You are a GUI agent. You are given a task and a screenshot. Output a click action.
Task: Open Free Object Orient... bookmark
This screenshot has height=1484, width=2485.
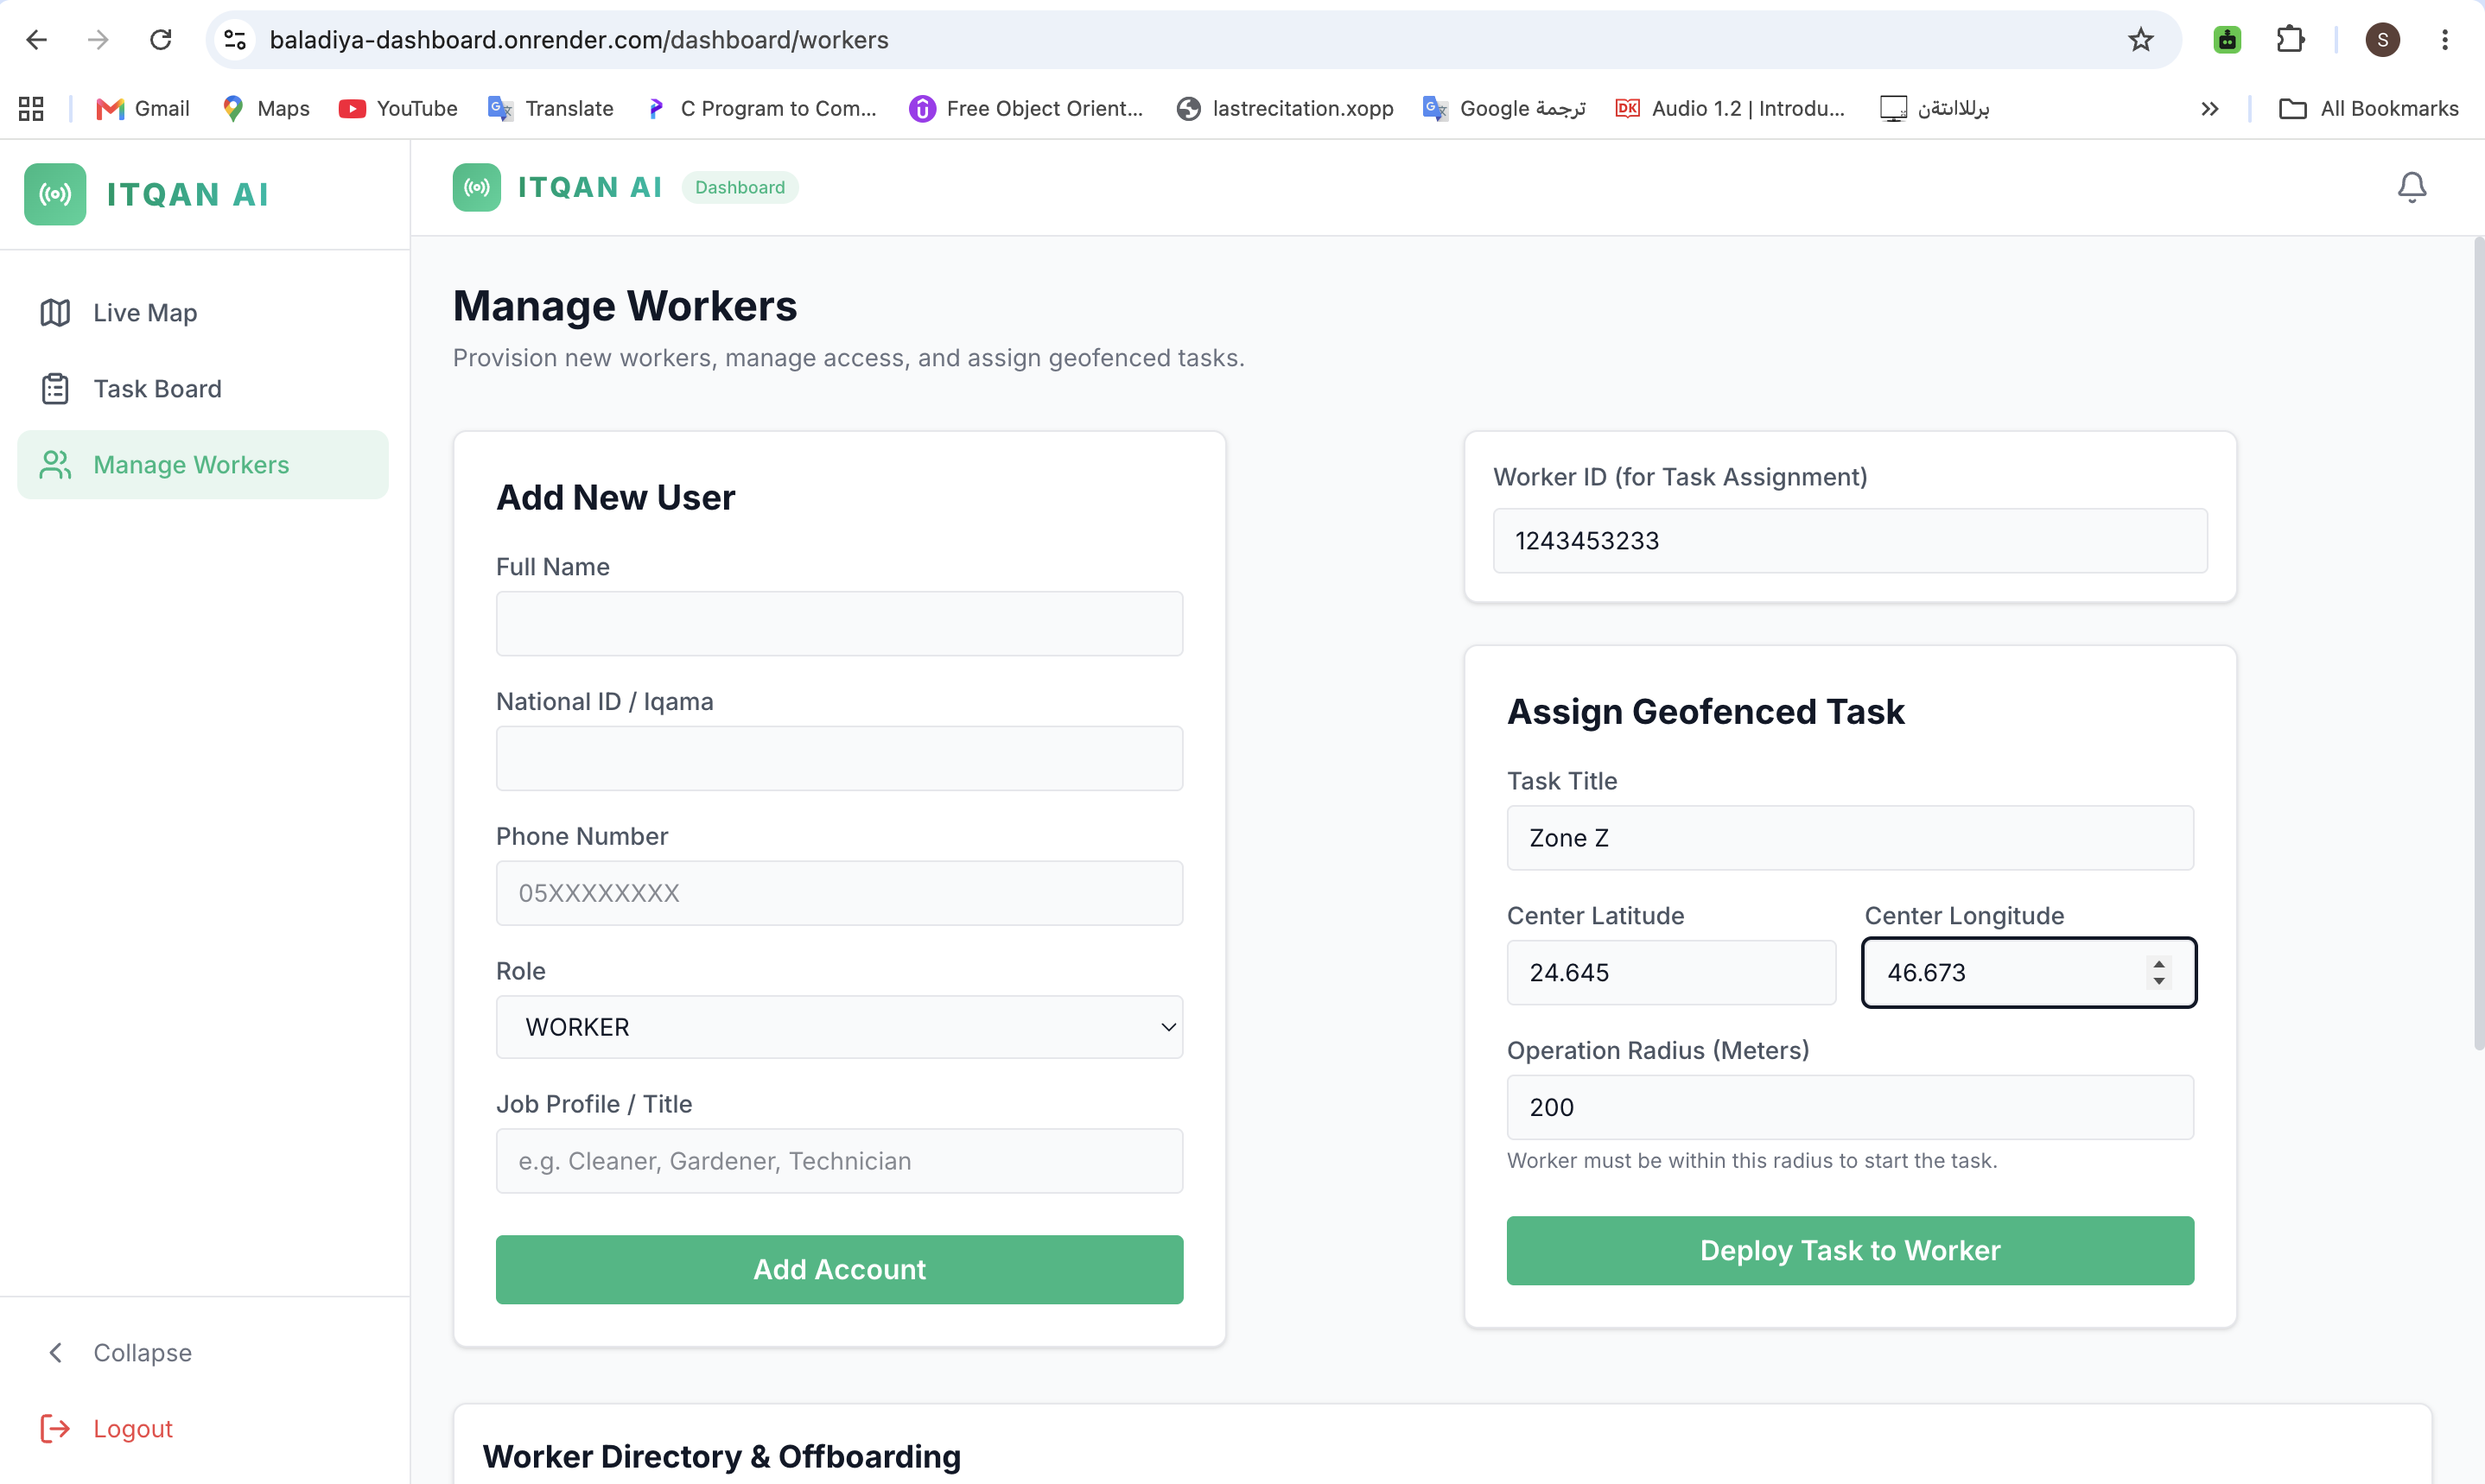click(1026, 108)
